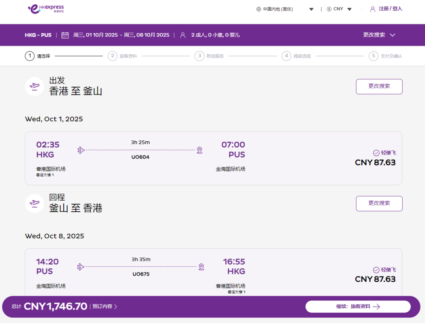Click the HKG - PUS route text

(38, 35)
